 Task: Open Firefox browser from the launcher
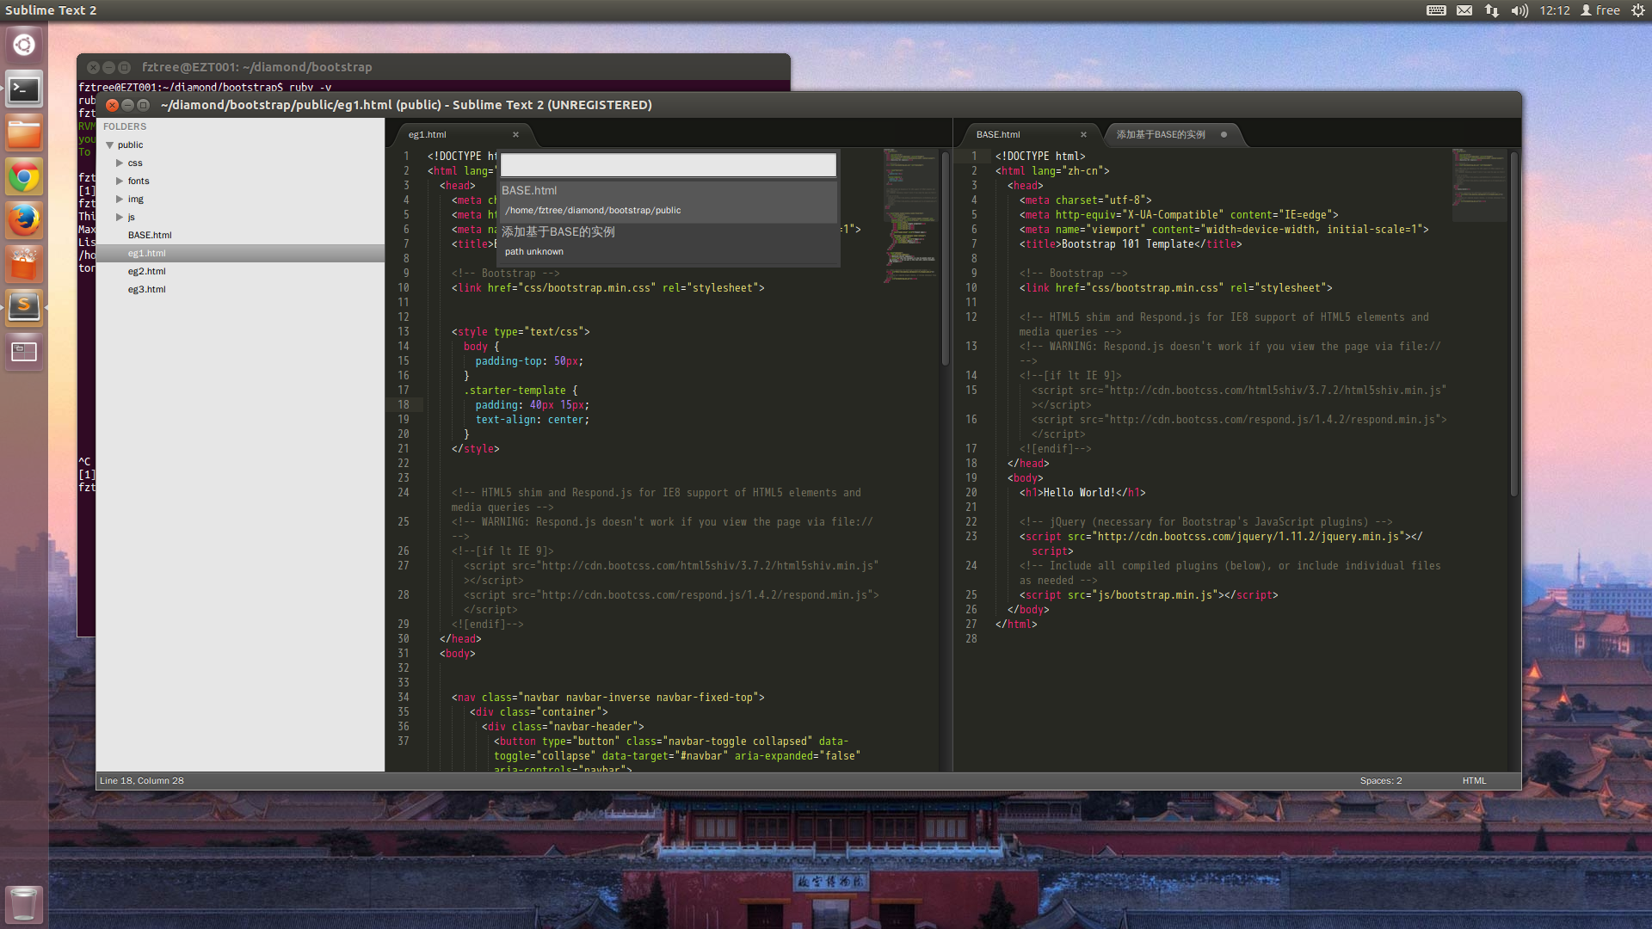[x=24, y=220]
